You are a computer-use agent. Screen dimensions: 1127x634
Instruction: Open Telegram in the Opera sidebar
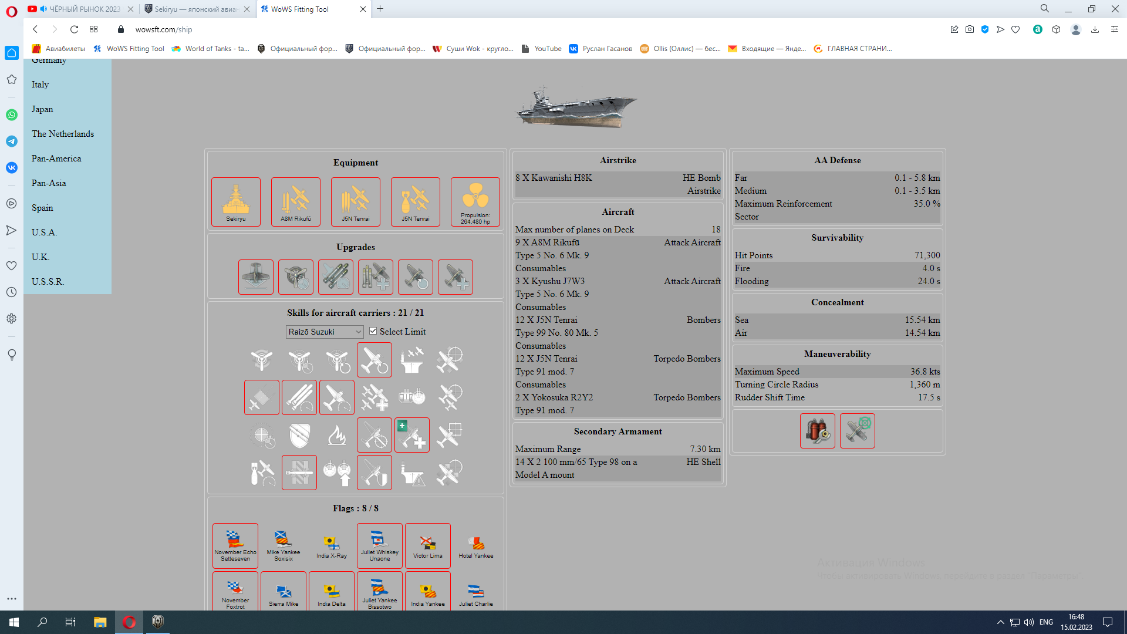(x=12, y=141)
